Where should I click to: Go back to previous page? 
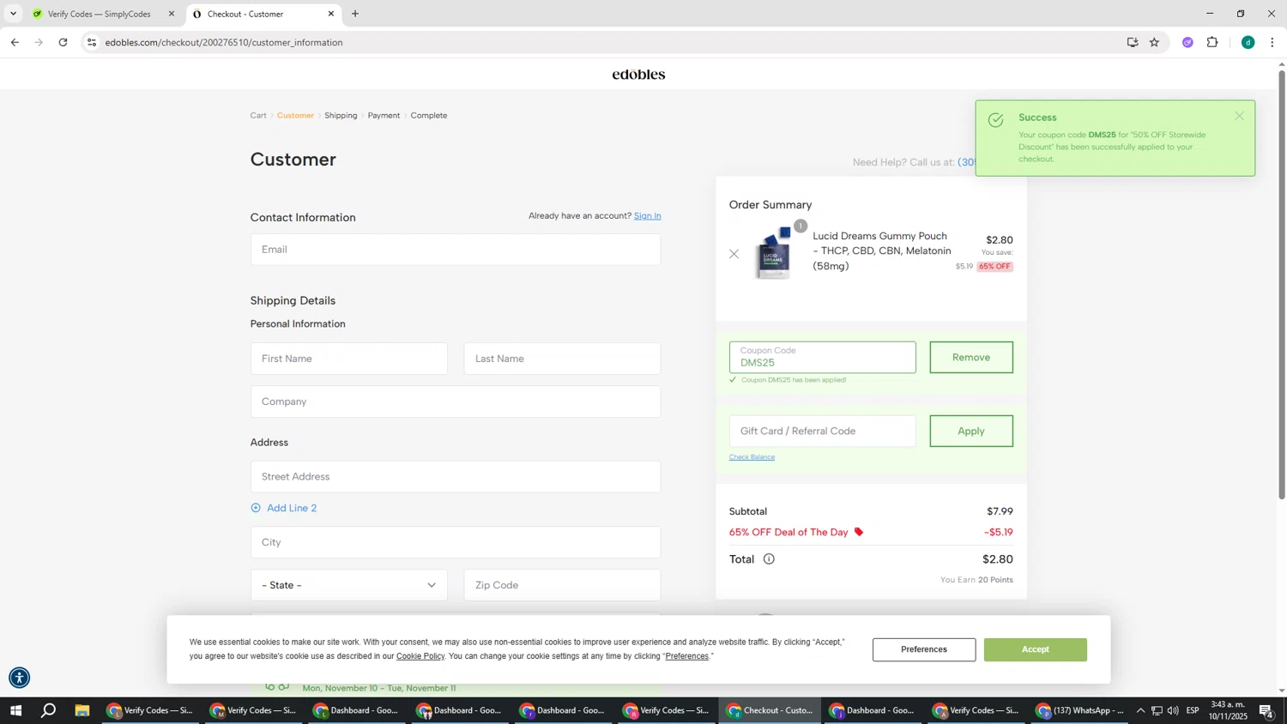(15, 42)
